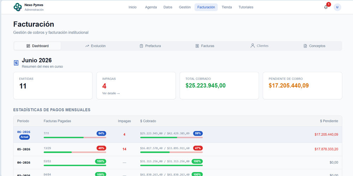
Task: Switch to the Conceptos tab
Action: pyautogui.click(x=314, y=46)
